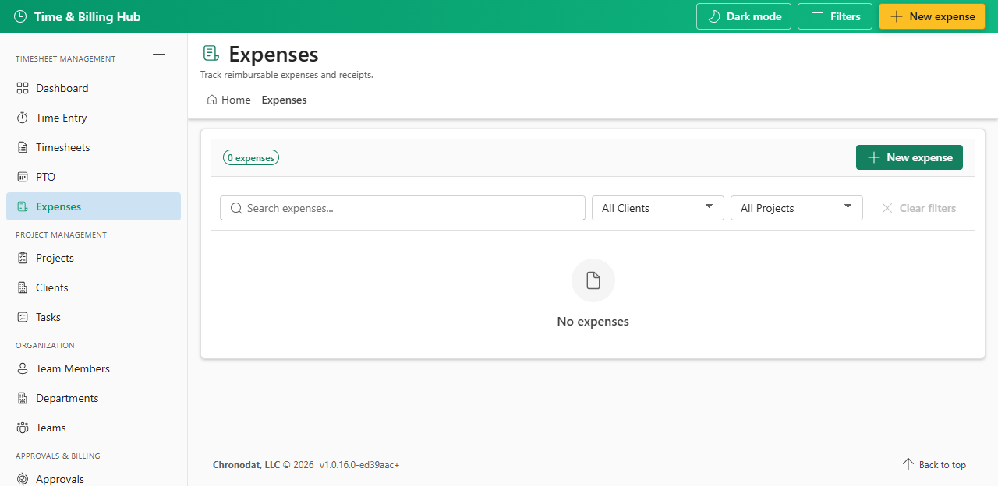Click the yellow New expense button
Image resolution: width=998 pixels, height=486 pixels.
coord(933,16)
